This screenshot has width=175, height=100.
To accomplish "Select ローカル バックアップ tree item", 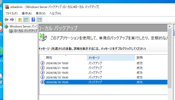I will coord(26,31).
